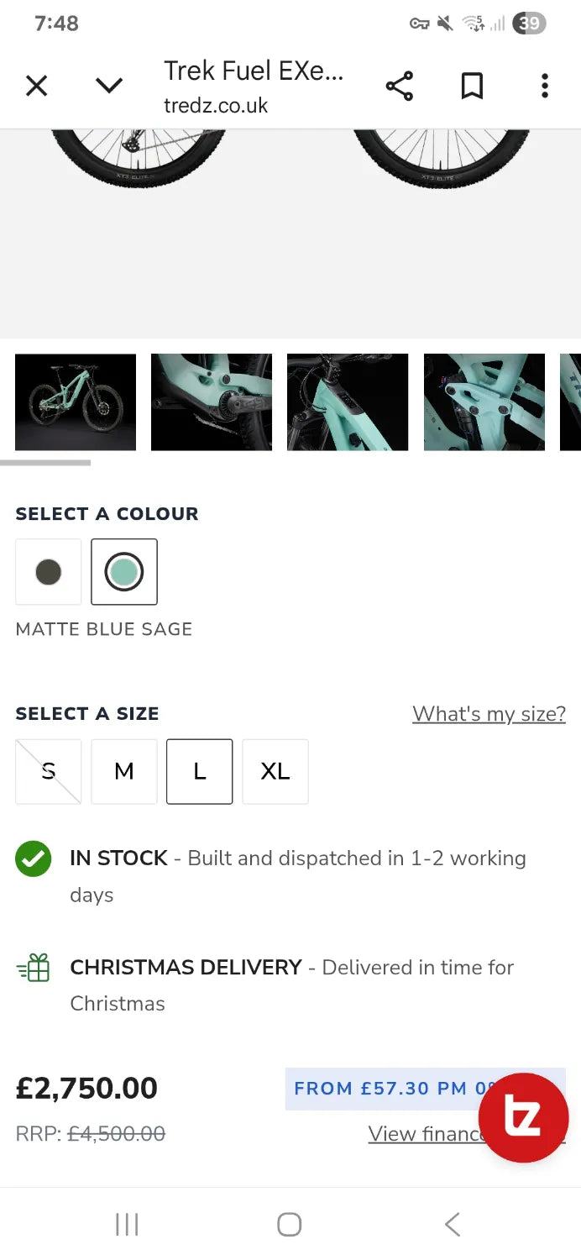The image size is (581, 1260).
Task: Bookmark this Tredz page
Action: pos(472,86)
